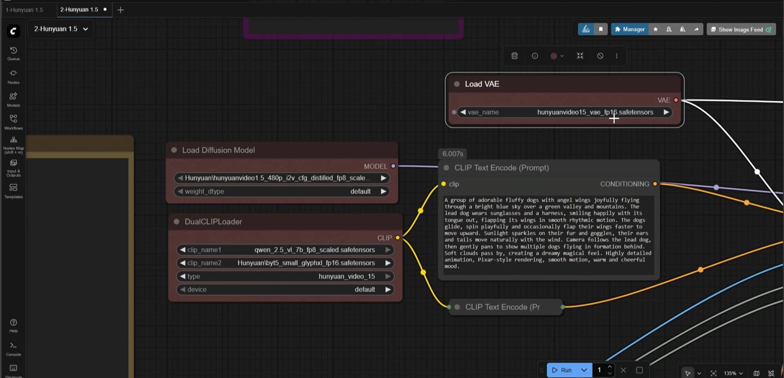Open the Models sidebar panel
784x378 pixels.
[x=13, y=99]
